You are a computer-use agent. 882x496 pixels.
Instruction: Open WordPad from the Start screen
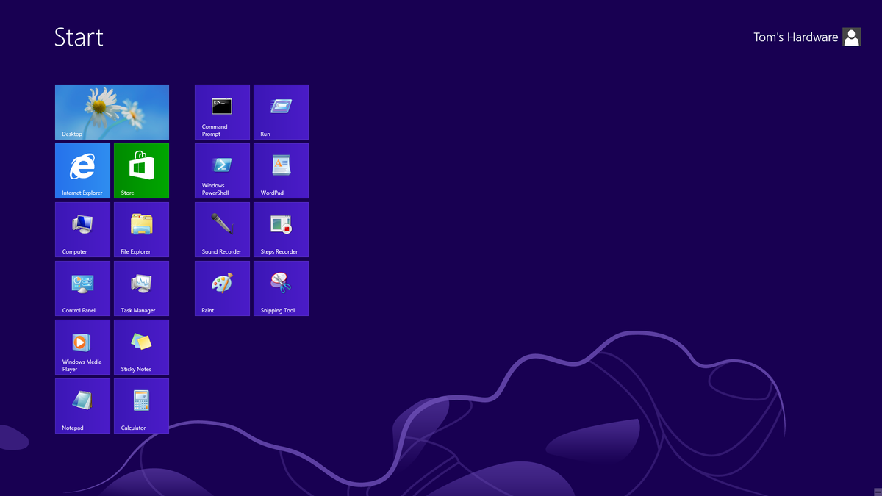click(281, 170)
